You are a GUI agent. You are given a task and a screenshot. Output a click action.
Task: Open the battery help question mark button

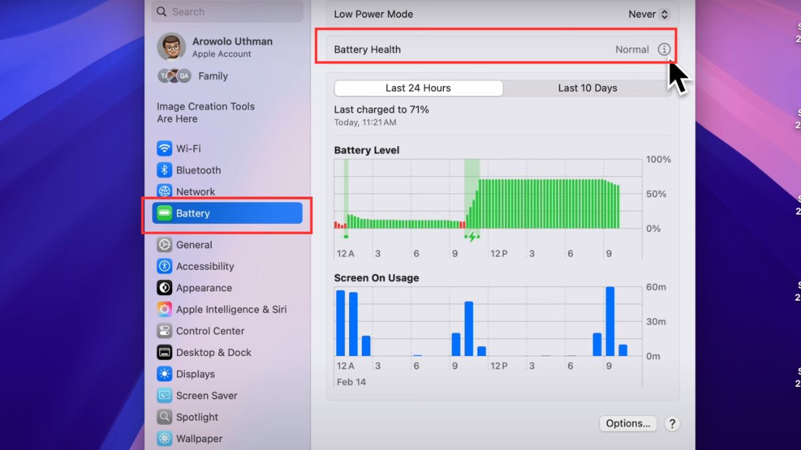coord(672,423)
